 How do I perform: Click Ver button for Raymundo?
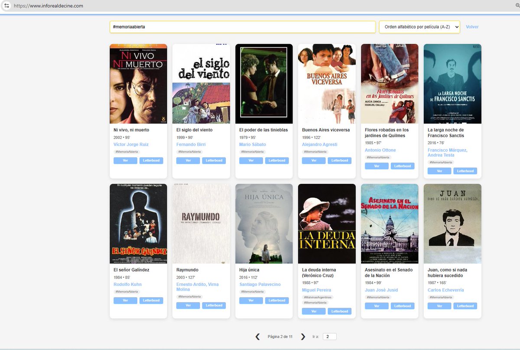pos(188,306)
